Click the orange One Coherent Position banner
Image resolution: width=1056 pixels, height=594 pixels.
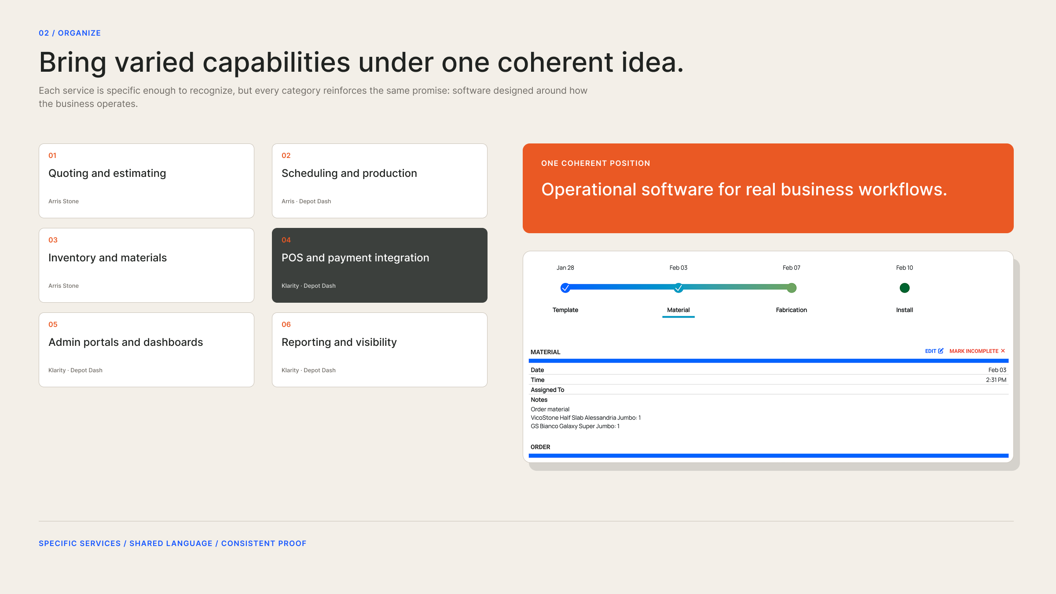[768, 188]
